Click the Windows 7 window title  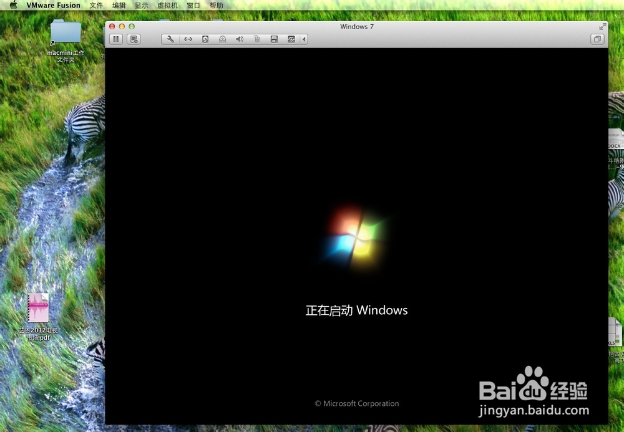pos(357,27)
